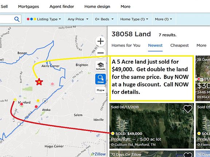Open the More sort options tab
This screenshot has height=157, width=210.
pyautogui.click(x=201, y=45)
